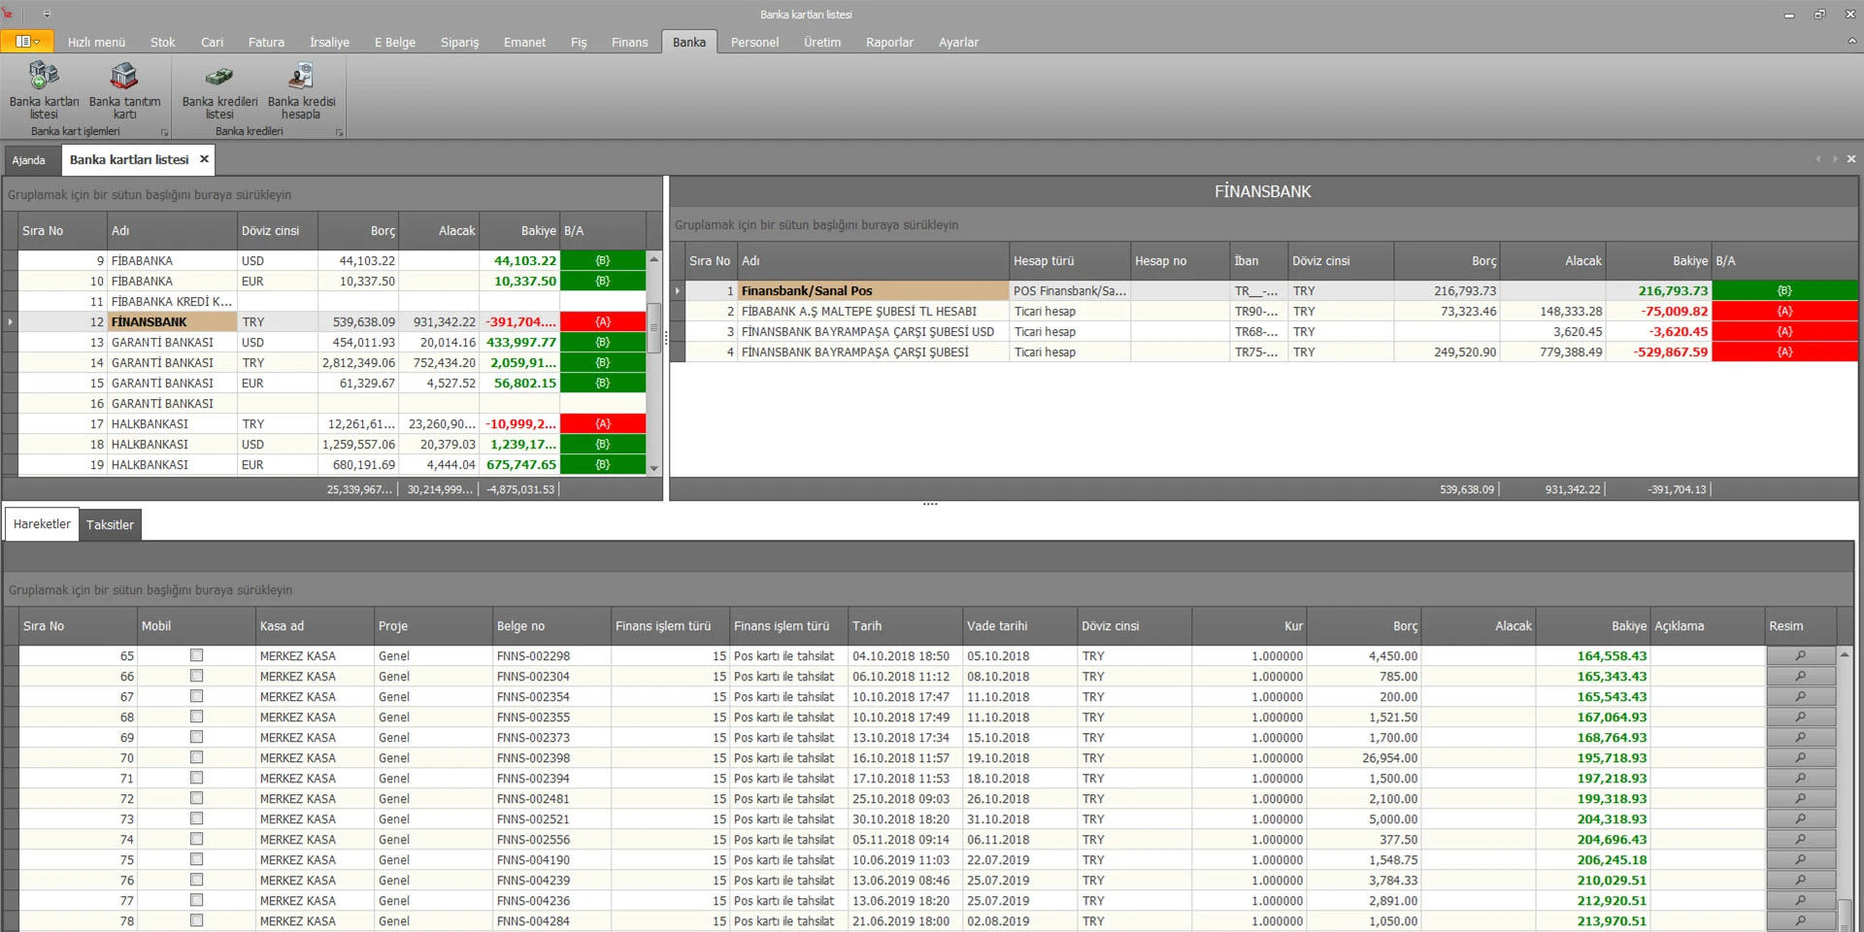Tick the Mobil checkbox in row 65
The width and height of the screenshot is (1864, 932).
click(197, 655)
